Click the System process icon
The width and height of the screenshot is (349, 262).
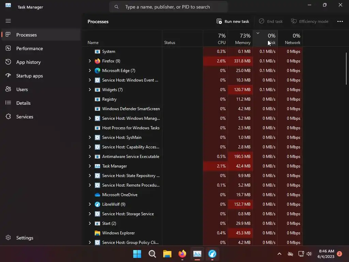[x=97, y=52]
